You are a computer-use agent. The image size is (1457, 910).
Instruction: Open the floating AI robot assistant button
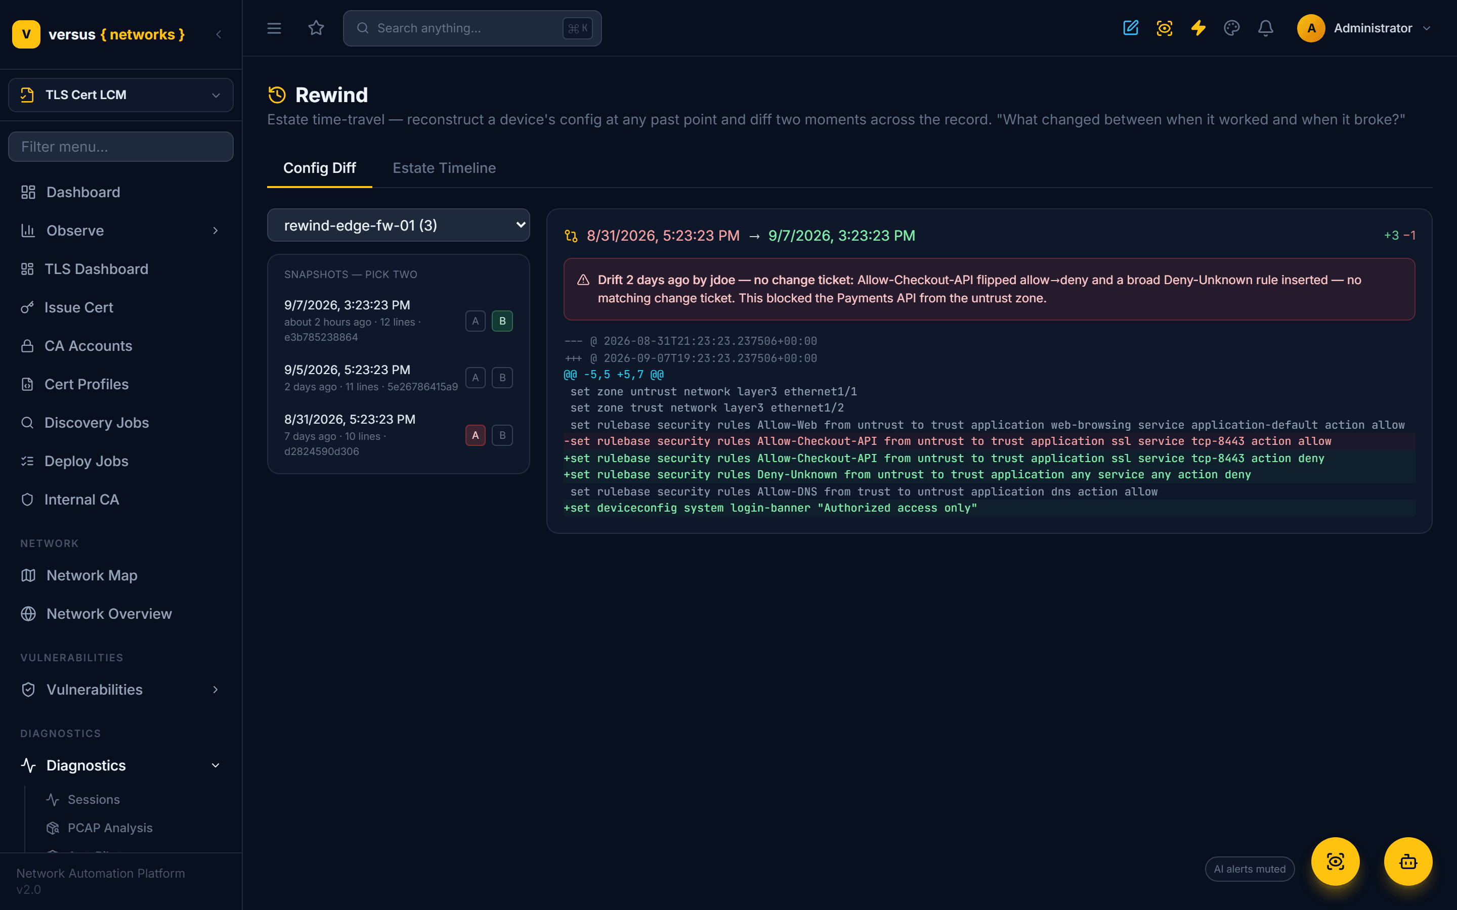tap(1408, 861)
